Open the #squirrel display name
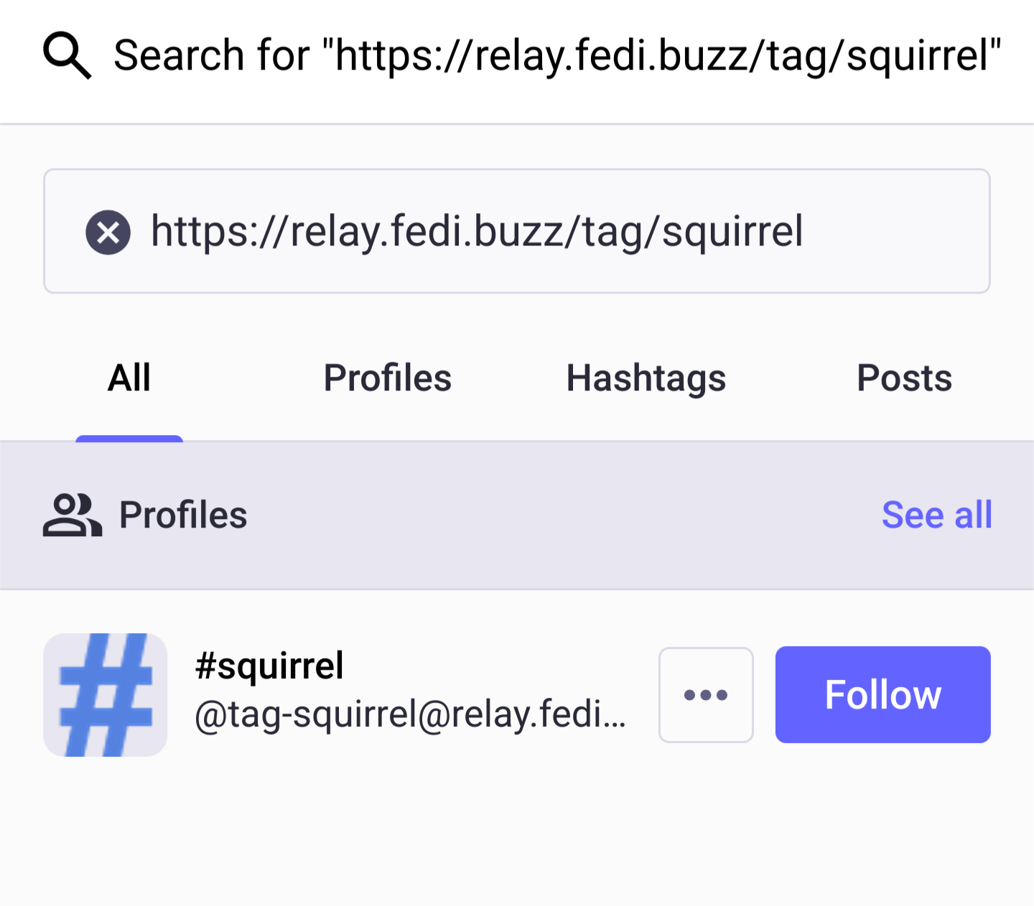This screenshot has height=906, width=1034. [x=270, y=666]
